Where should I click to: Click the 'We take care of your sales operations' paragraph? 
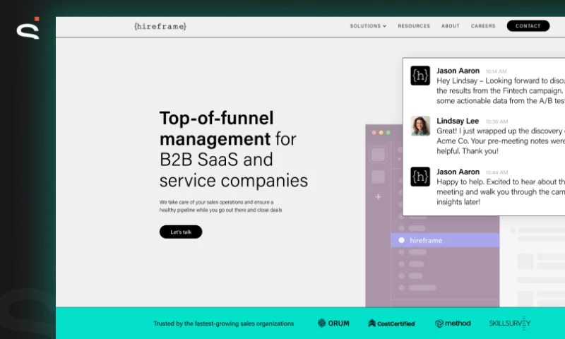pyautogui.click(x=220, y=206)
